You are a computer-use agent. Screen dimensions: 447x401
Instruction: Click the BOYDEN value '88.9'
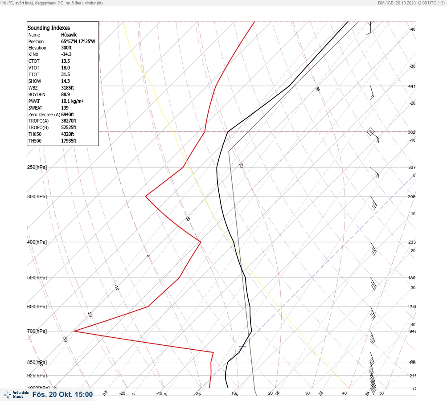pyautogui.click(x=65, y=94)
